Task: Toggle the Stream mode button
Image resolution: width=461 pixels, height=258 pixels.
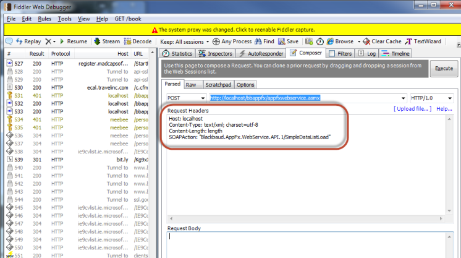Action: pos(106,41)
